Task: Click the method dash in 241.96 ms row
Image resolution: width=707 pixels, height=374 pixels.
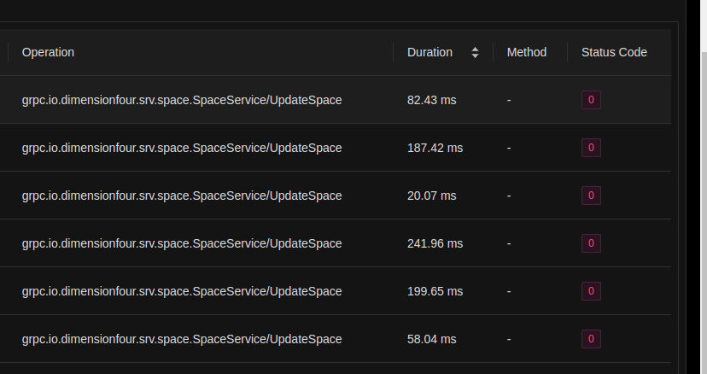Action: (509, 243)
